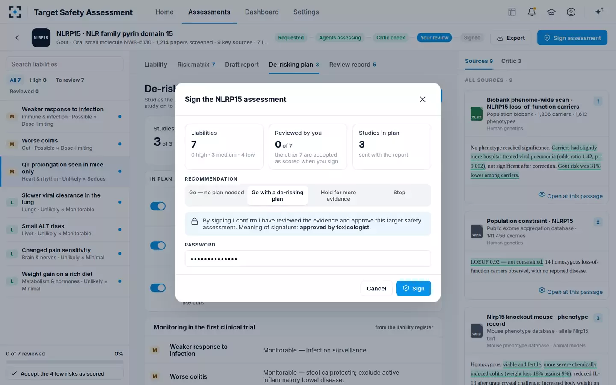Viewport: 616px width, 385px height.
Task: Open this passage for Population constraint
Action: (x=570, y=292)
